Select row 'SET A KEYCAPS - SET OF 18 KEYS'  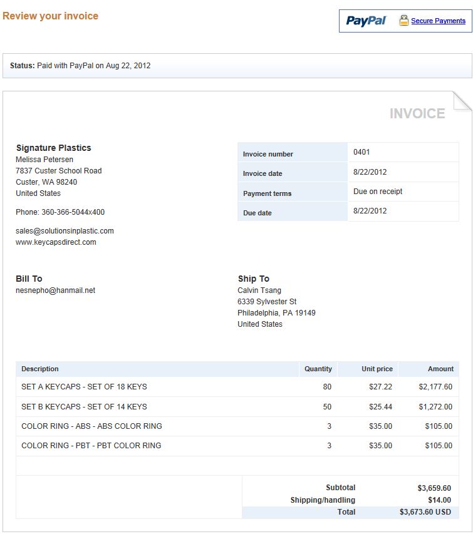coord(237,387)
